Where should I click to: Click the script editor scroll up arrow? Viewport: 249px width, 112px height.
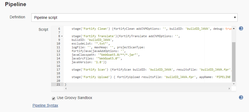pyautogui.click(x=234, y=28)
